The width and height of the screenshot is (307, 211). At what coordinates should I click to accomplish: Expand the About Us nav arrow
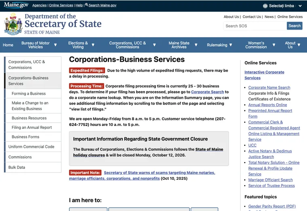[x=299, y=45]
